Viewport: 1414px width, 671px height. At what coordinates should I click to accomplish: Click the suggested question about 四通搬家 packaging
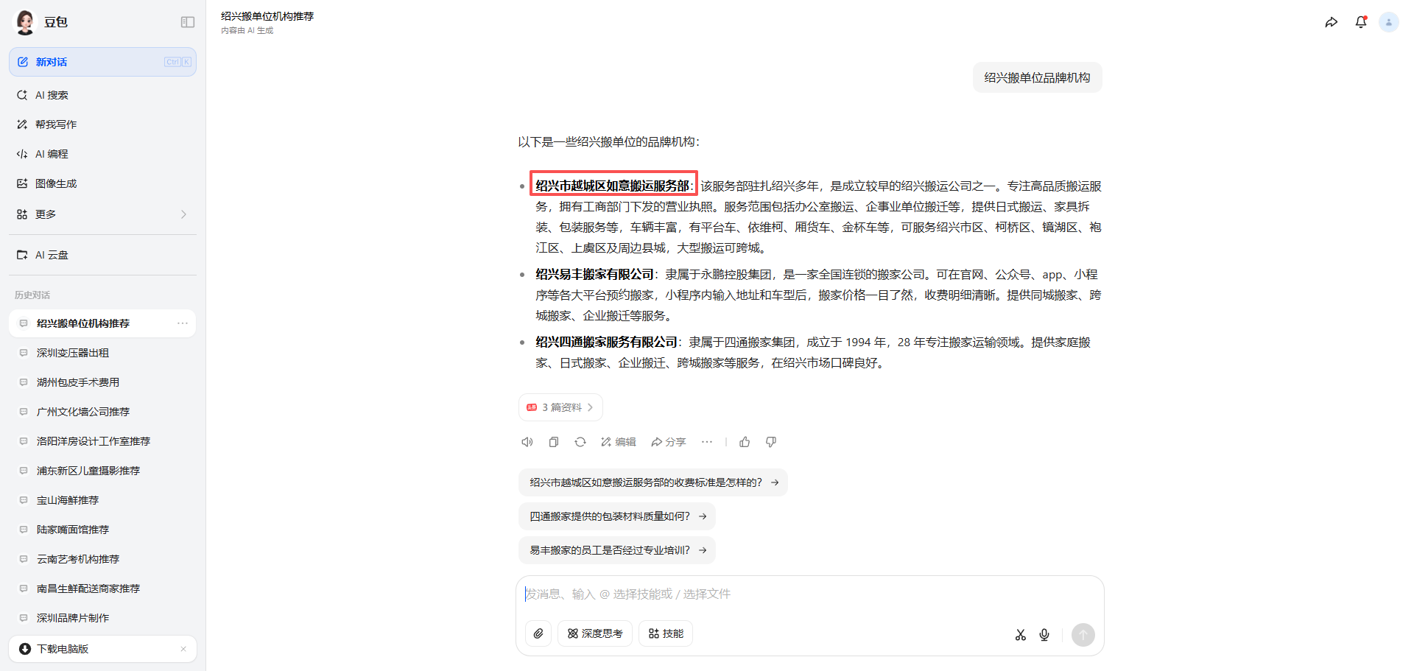[x=617, y=516]
